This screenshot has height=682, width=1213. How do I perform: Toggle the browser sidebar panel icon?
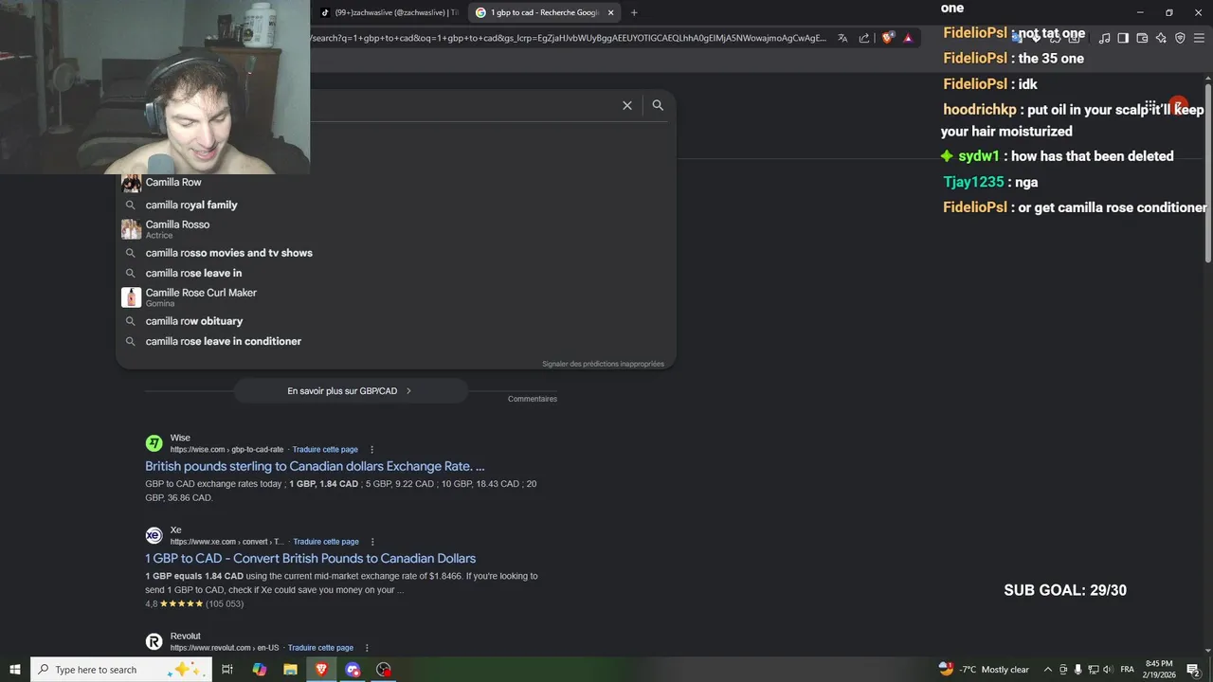tap(1123, 38)
